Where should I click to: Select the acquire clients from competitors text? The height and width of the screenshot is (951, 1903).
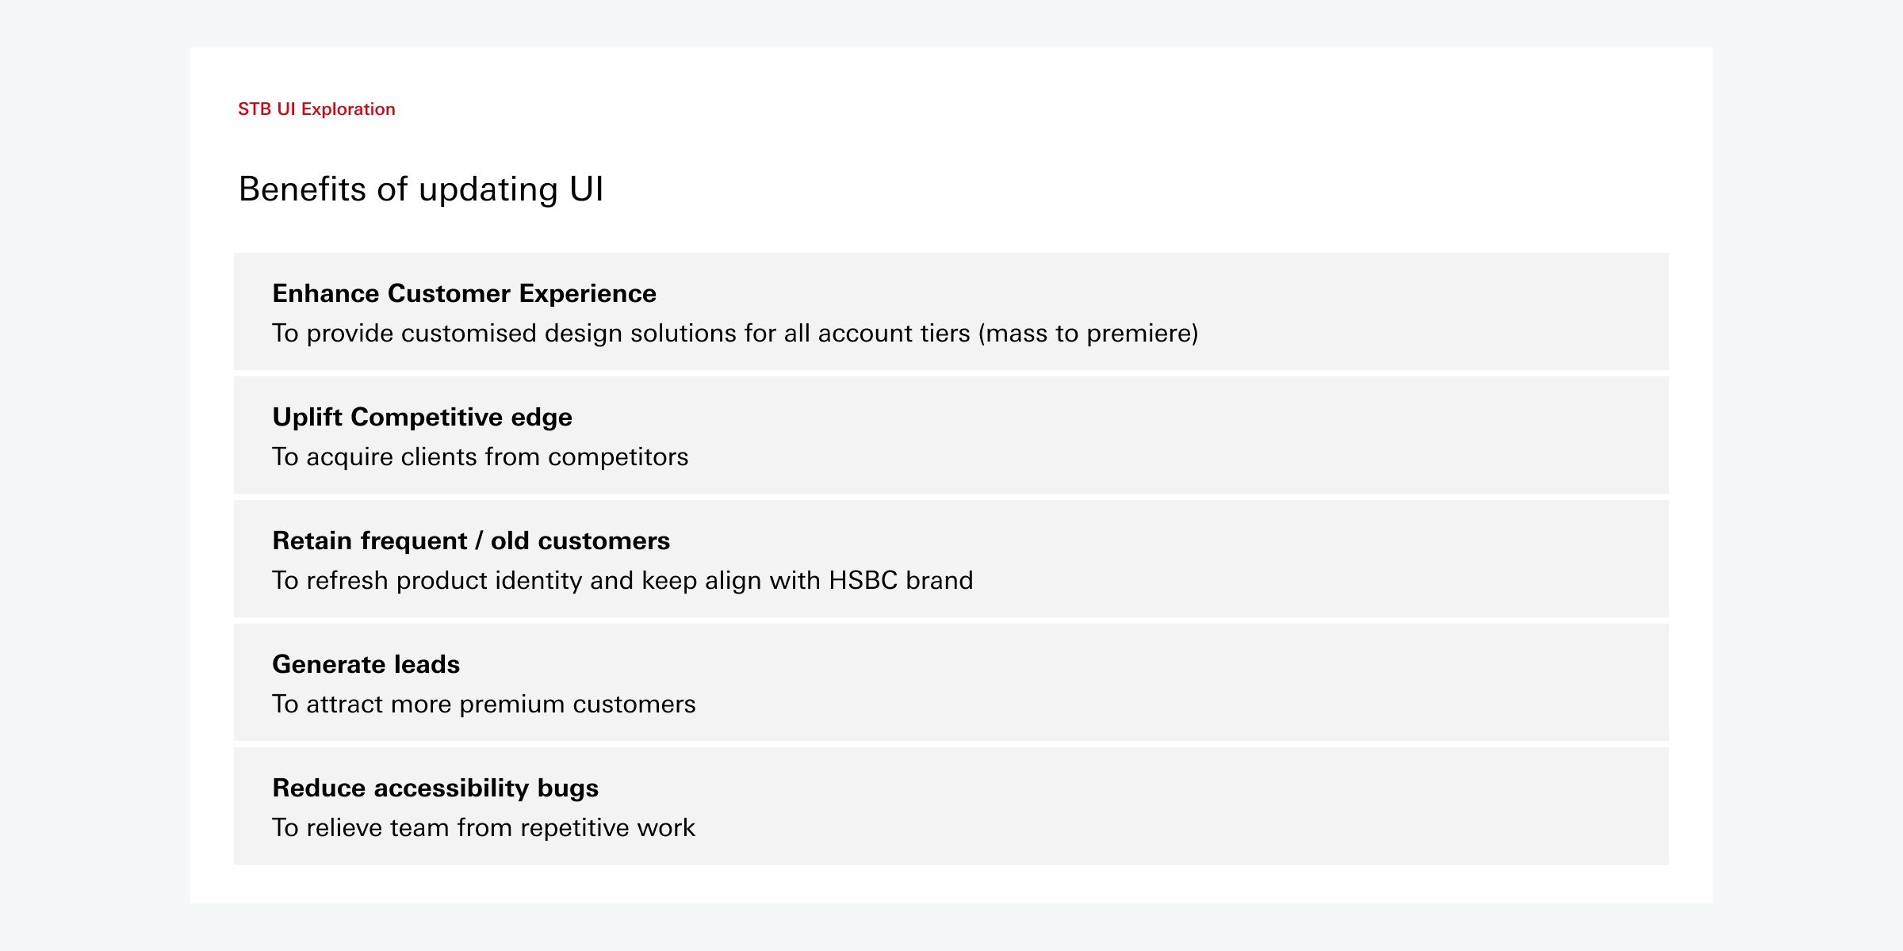point(480,457)
